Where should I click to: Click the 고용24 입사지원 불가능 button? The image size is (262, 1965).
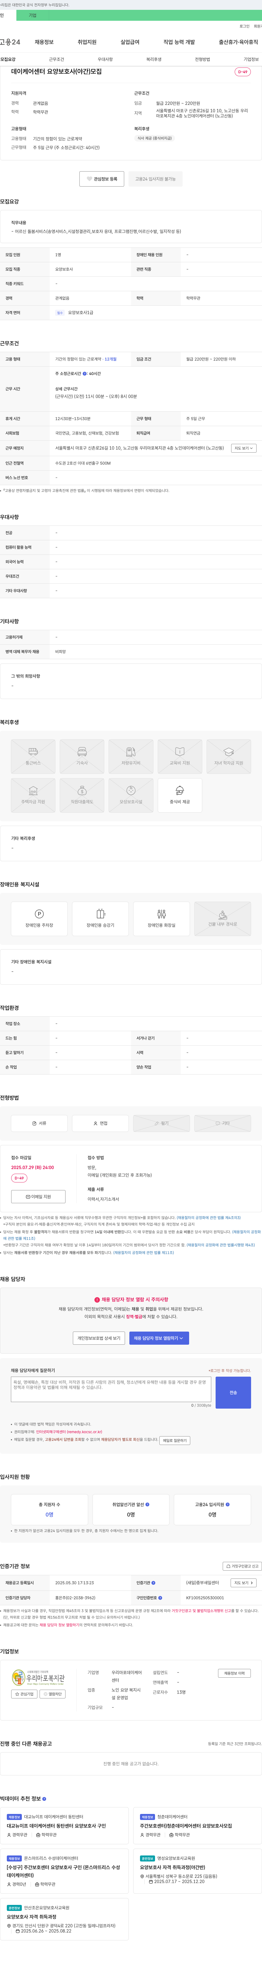point(155,179)
